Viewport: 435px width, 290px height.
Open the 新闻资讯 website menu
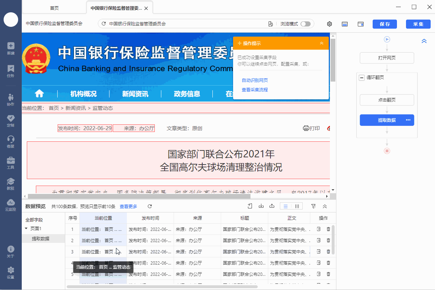pos(135,94)
